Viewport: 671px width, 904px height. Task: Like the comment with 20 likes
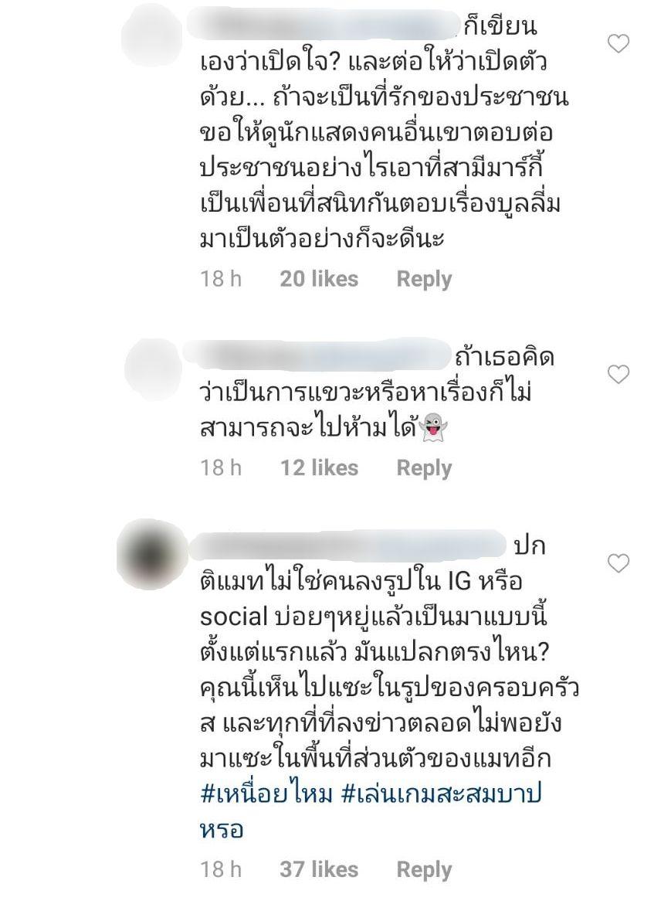click(618, 44)
